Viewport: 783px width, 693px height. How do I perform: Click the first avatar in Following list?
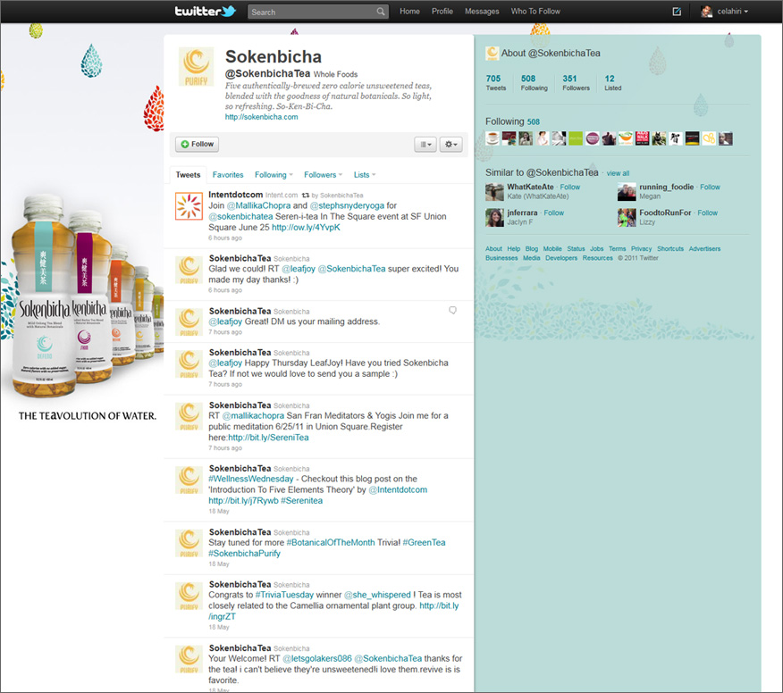(493, 138)
